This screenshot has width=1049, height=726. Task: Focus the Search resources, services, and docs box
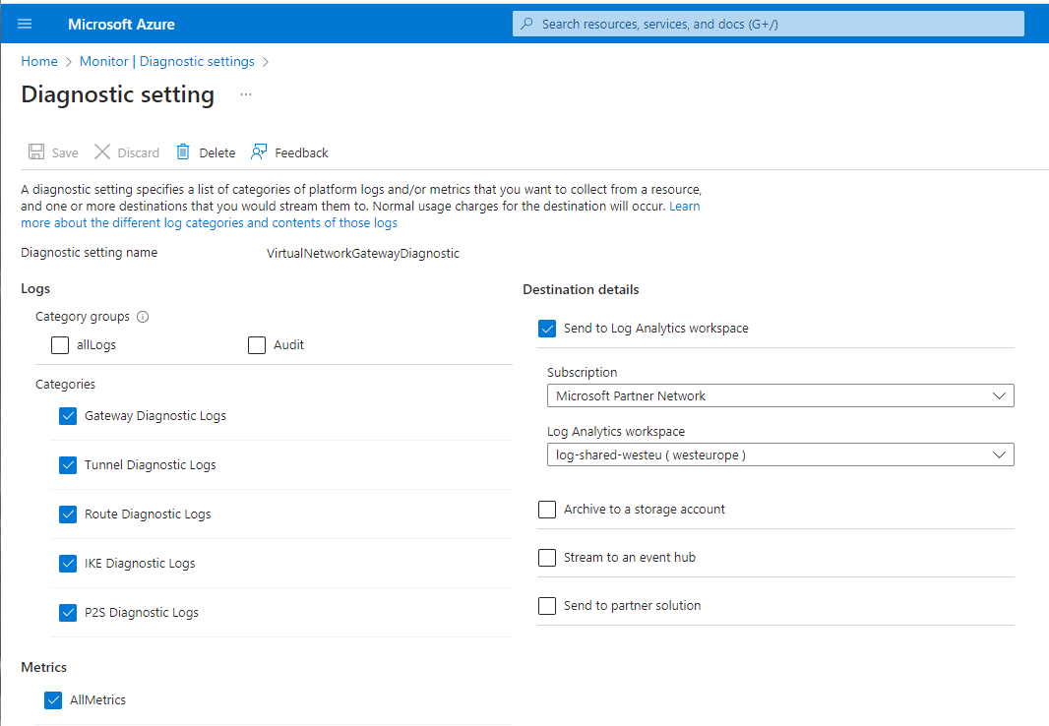[x=768, y=24]
